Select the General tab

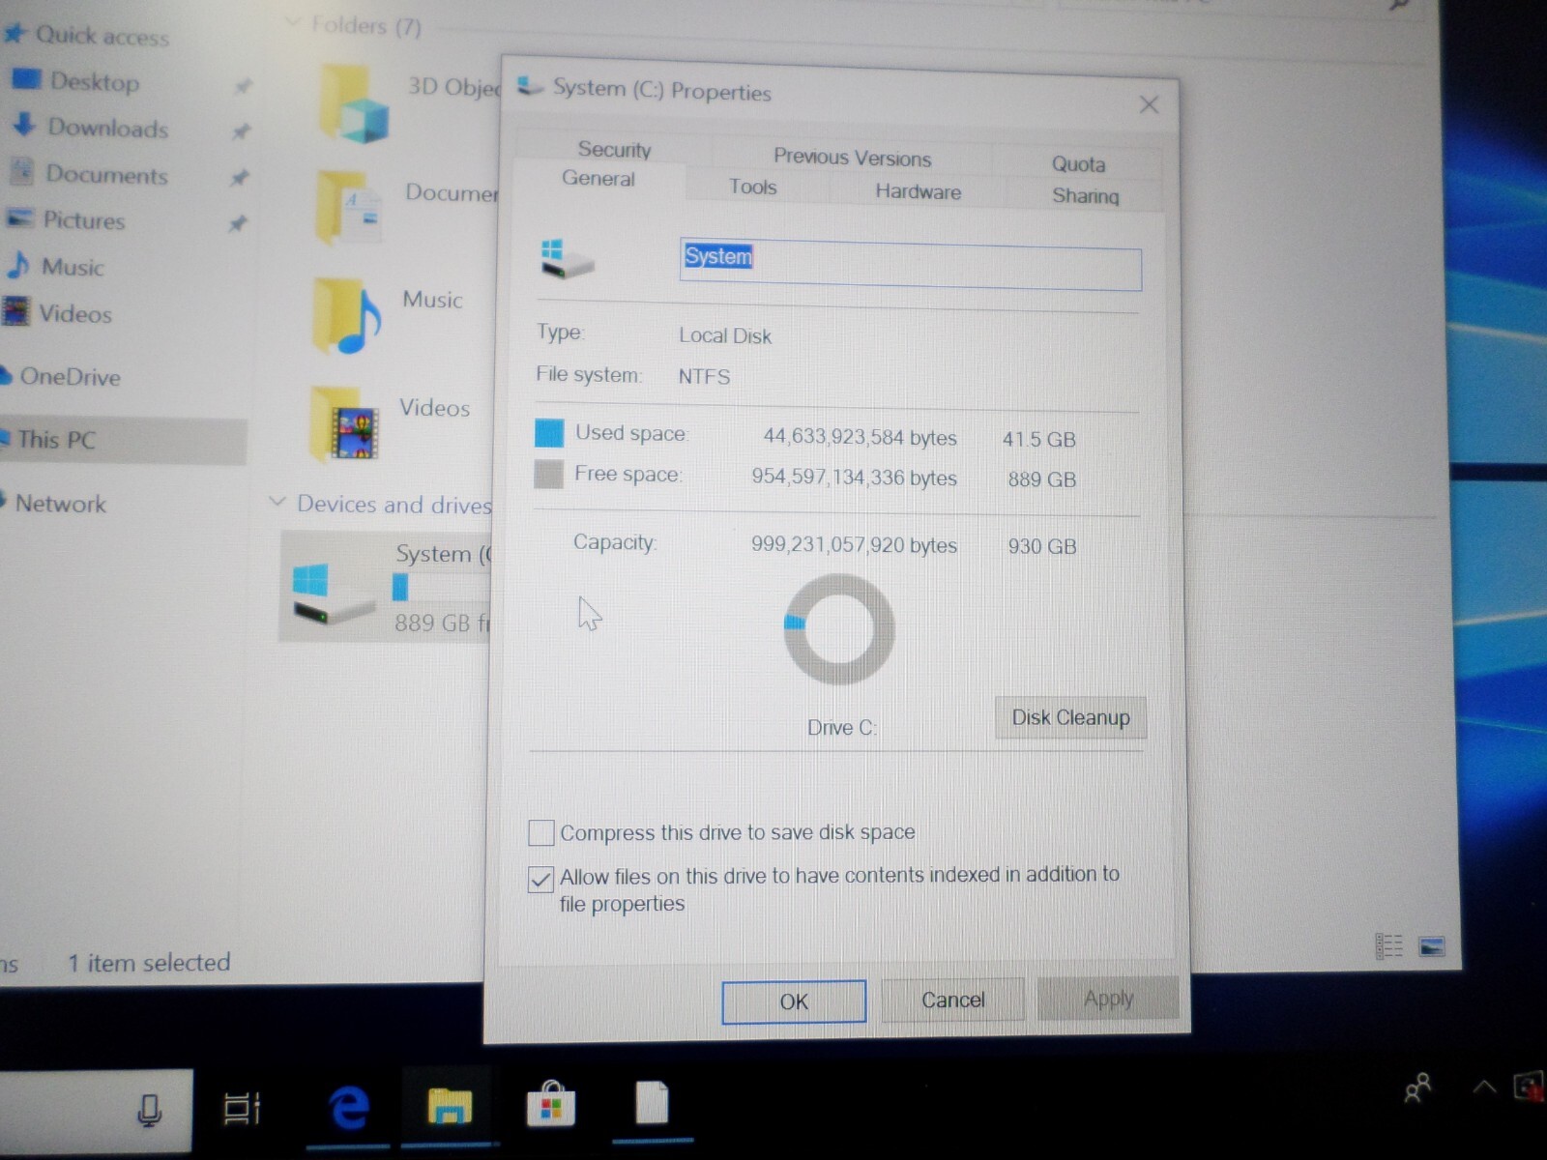598,178
